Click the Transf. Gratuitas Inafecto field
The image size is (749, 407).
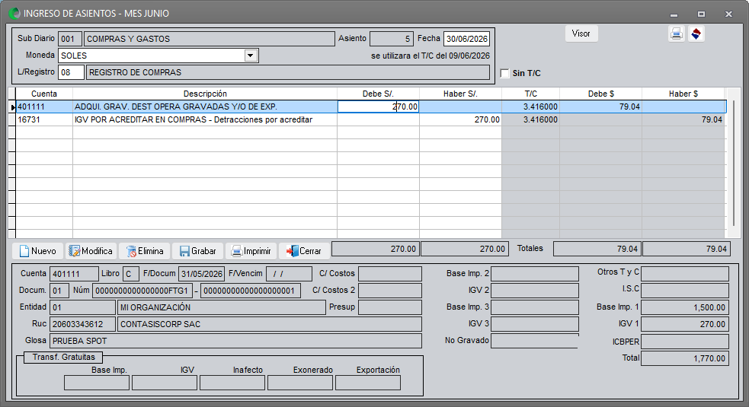click(232, 383)
